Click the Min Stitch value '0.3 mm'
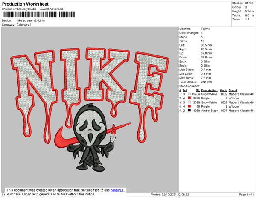 pyautogui.click(x=206, y=74)
